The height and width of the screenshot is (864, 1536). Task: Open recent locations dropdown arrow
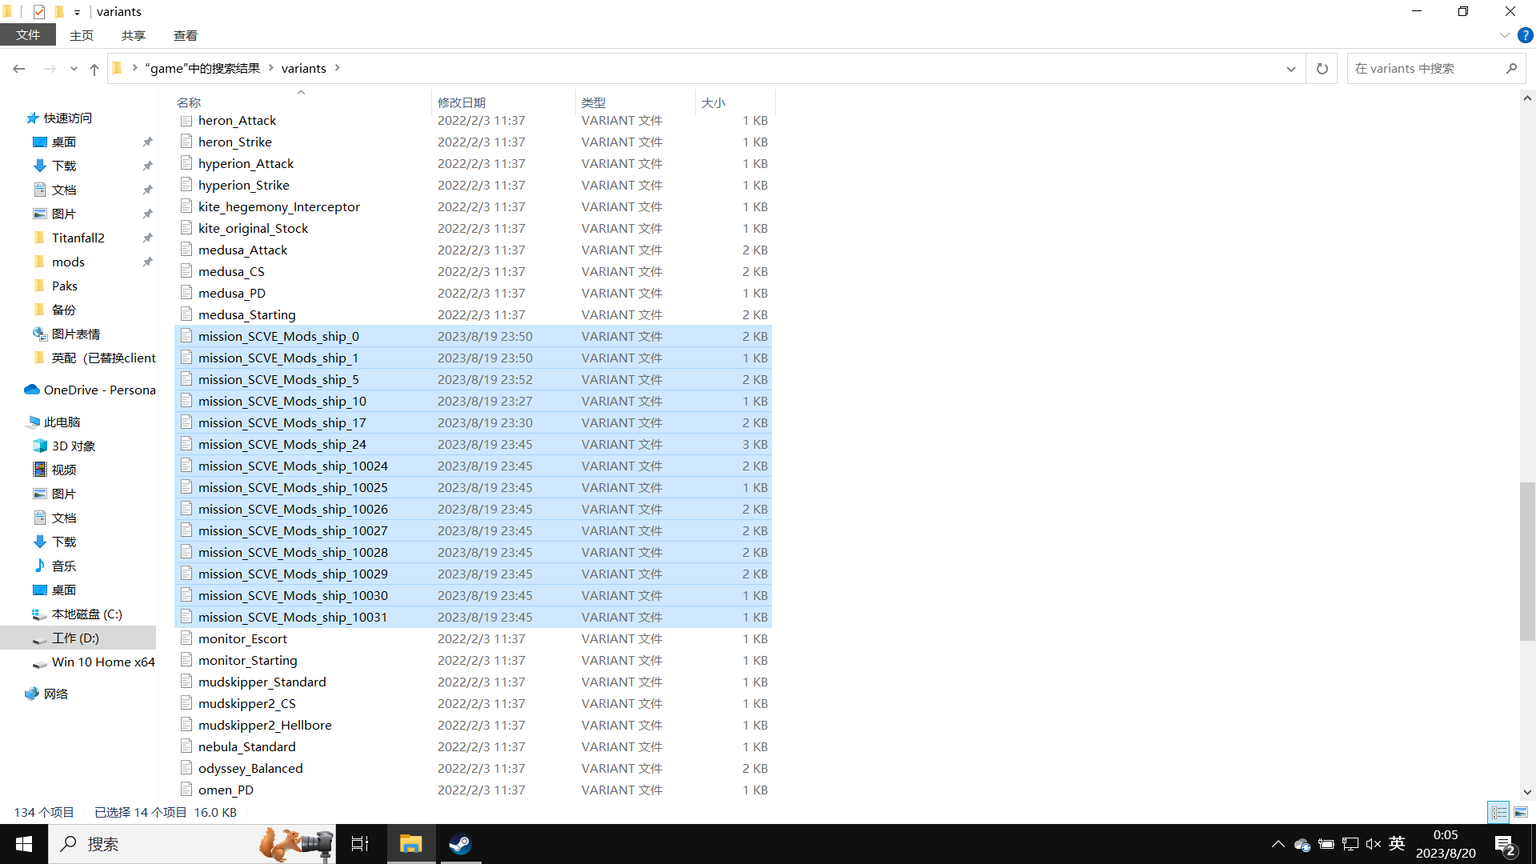[74, 69]
